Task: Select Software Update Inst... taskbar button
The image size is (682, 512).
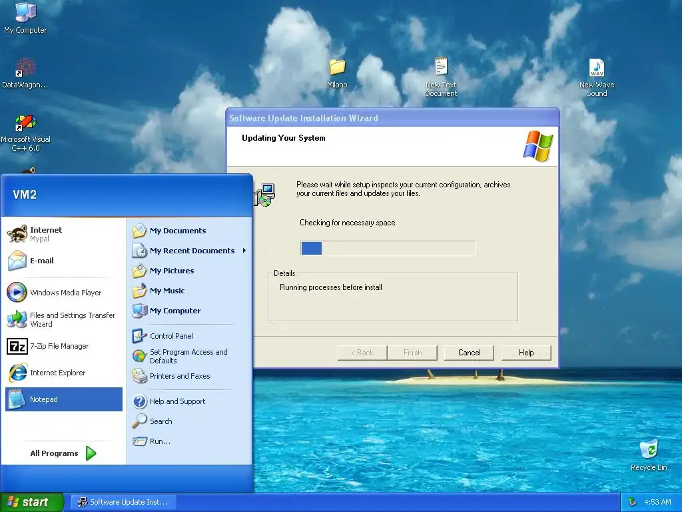Action: pos(125,502)
